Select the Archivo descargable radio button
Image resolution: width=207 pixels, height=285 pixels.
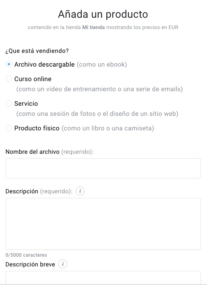9,64
